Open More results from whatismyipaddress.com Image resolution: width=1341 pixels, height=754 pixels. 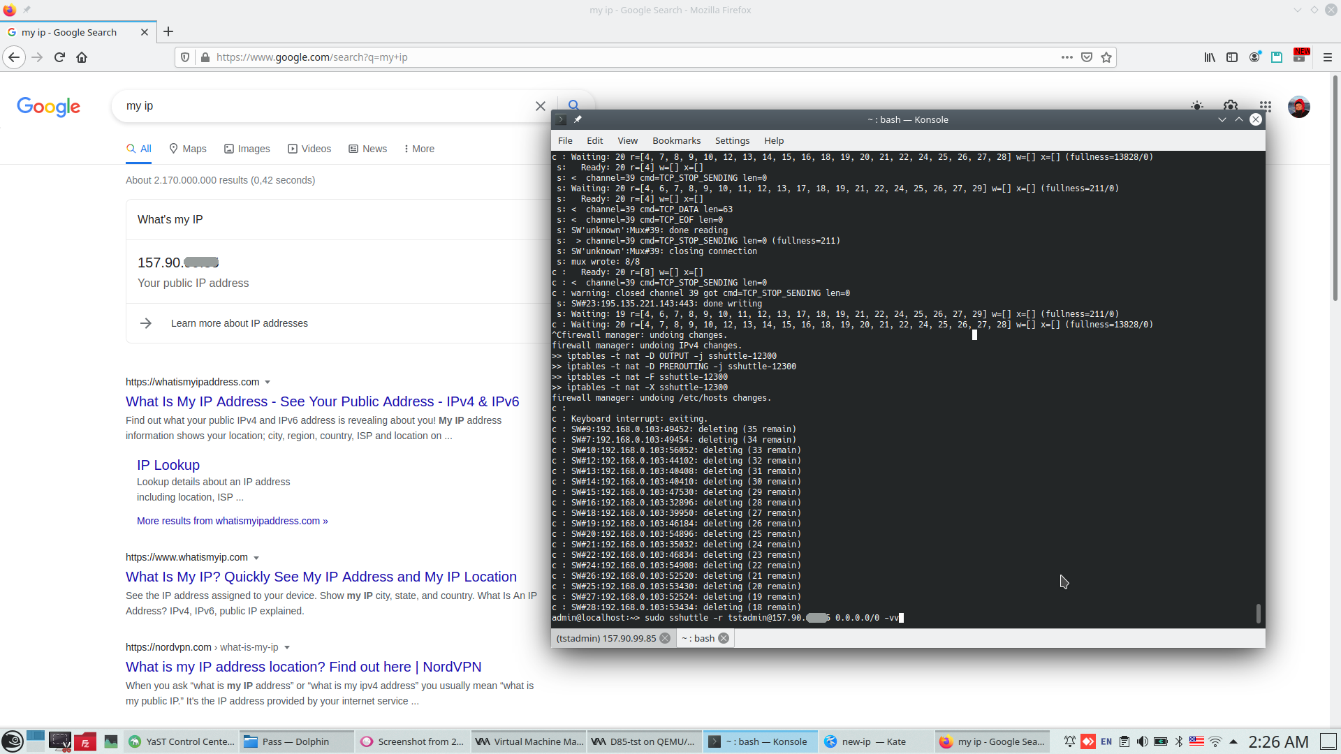click(x=232, y=521)
